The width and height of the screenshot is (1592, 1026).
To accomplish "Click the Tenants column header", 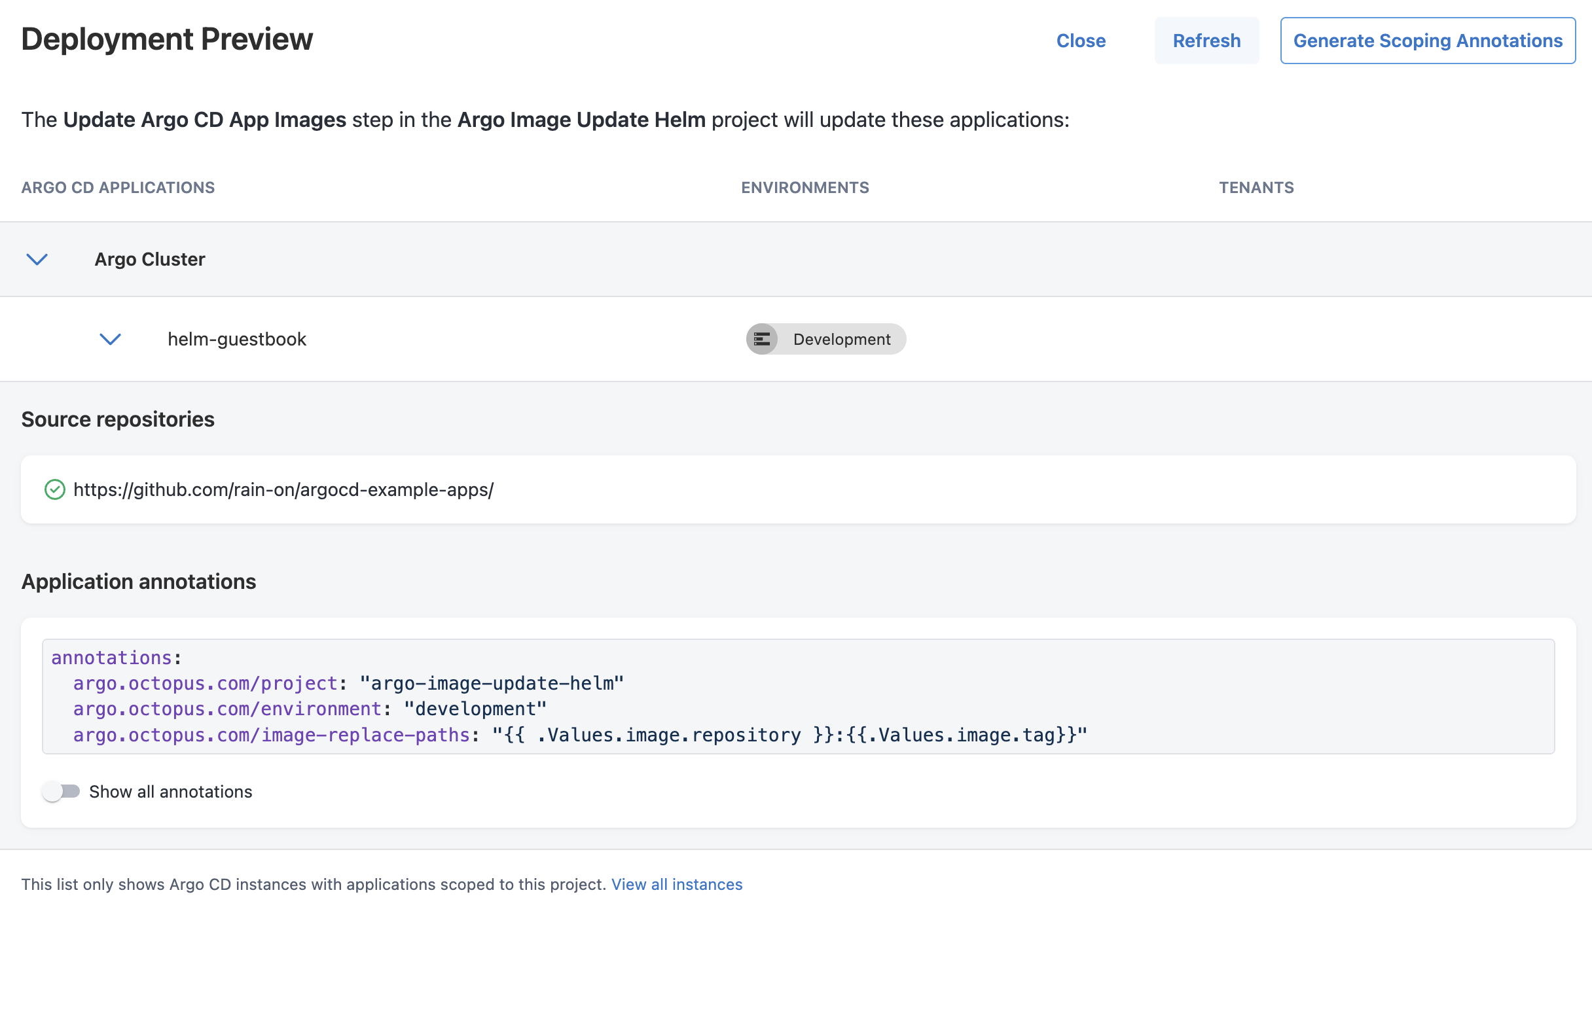I will (1256, 187).
